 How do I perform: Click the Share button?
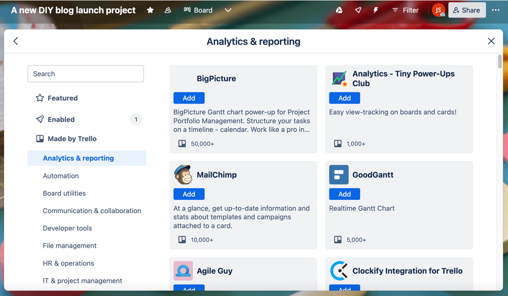point(467,10)
